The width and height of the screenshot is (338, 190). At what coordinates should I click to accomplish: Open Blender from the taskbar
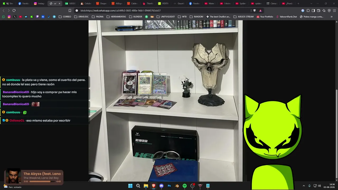tap(177, 186)
